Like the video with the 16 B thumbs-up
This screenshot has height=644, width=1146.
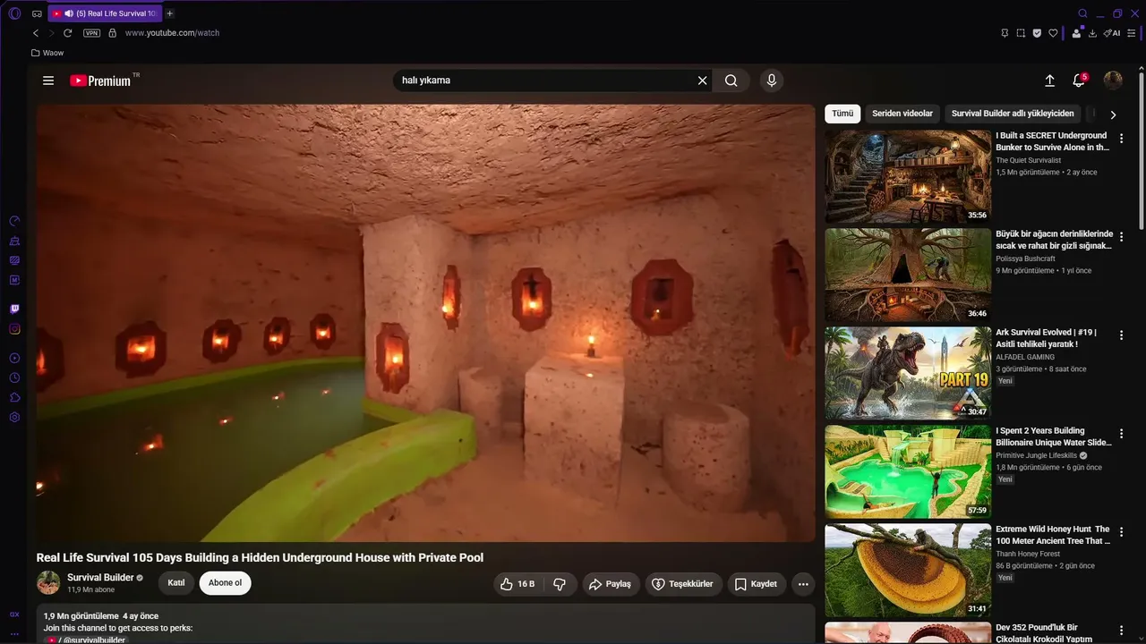pos(518,584)
